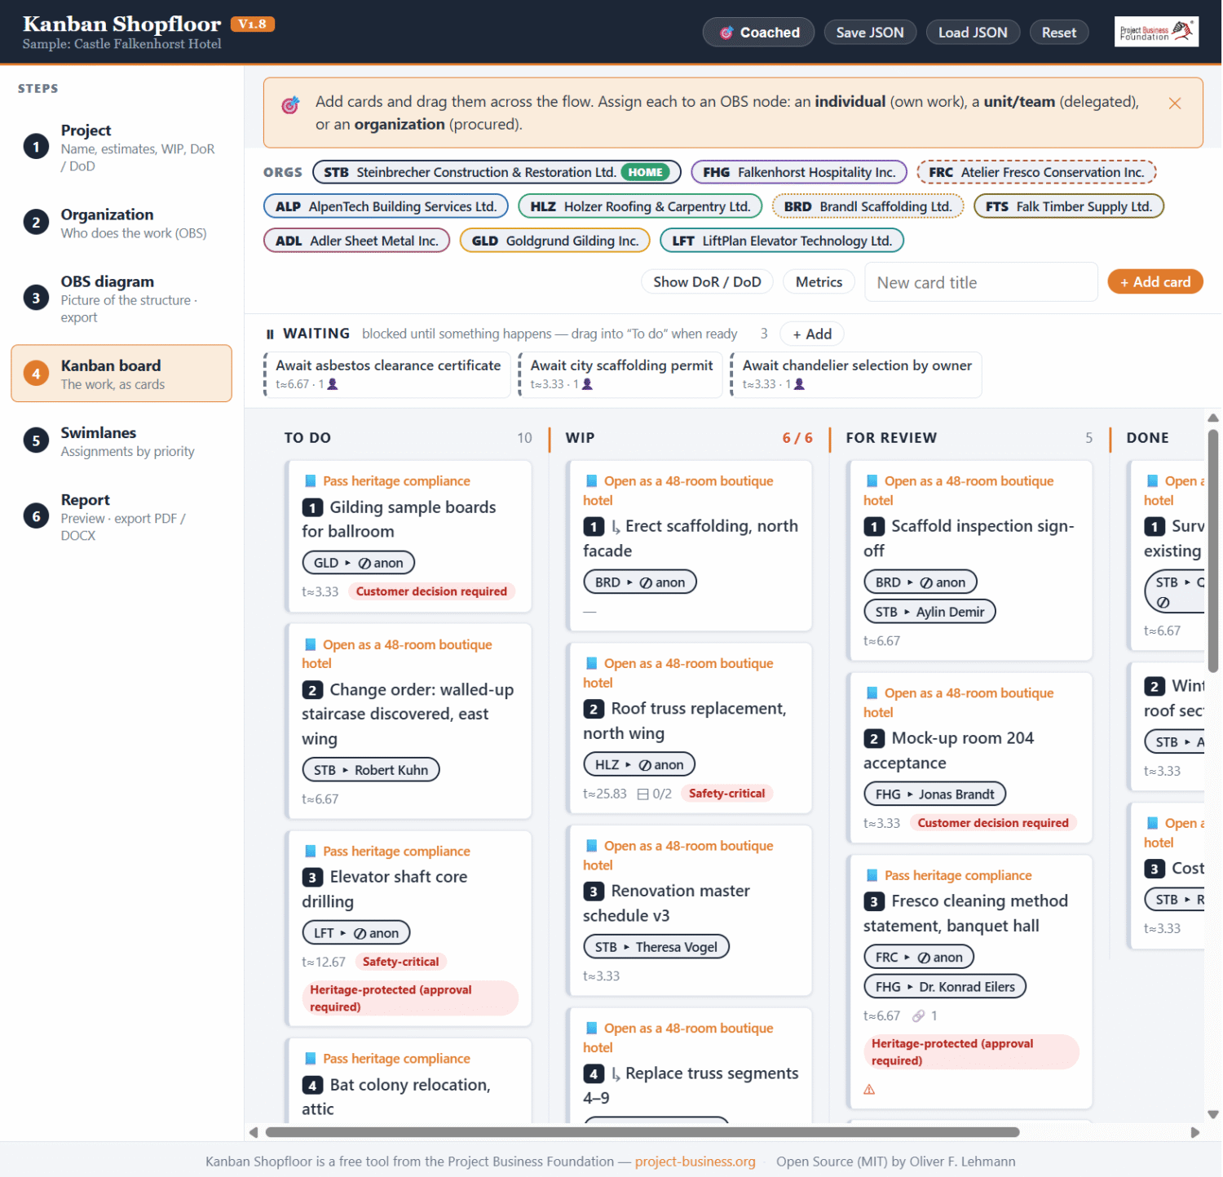This screenshot has height=1177, width=1223.
Task: Open GLD anon assignee on Gilding sample boards
Action: point(358,563)
